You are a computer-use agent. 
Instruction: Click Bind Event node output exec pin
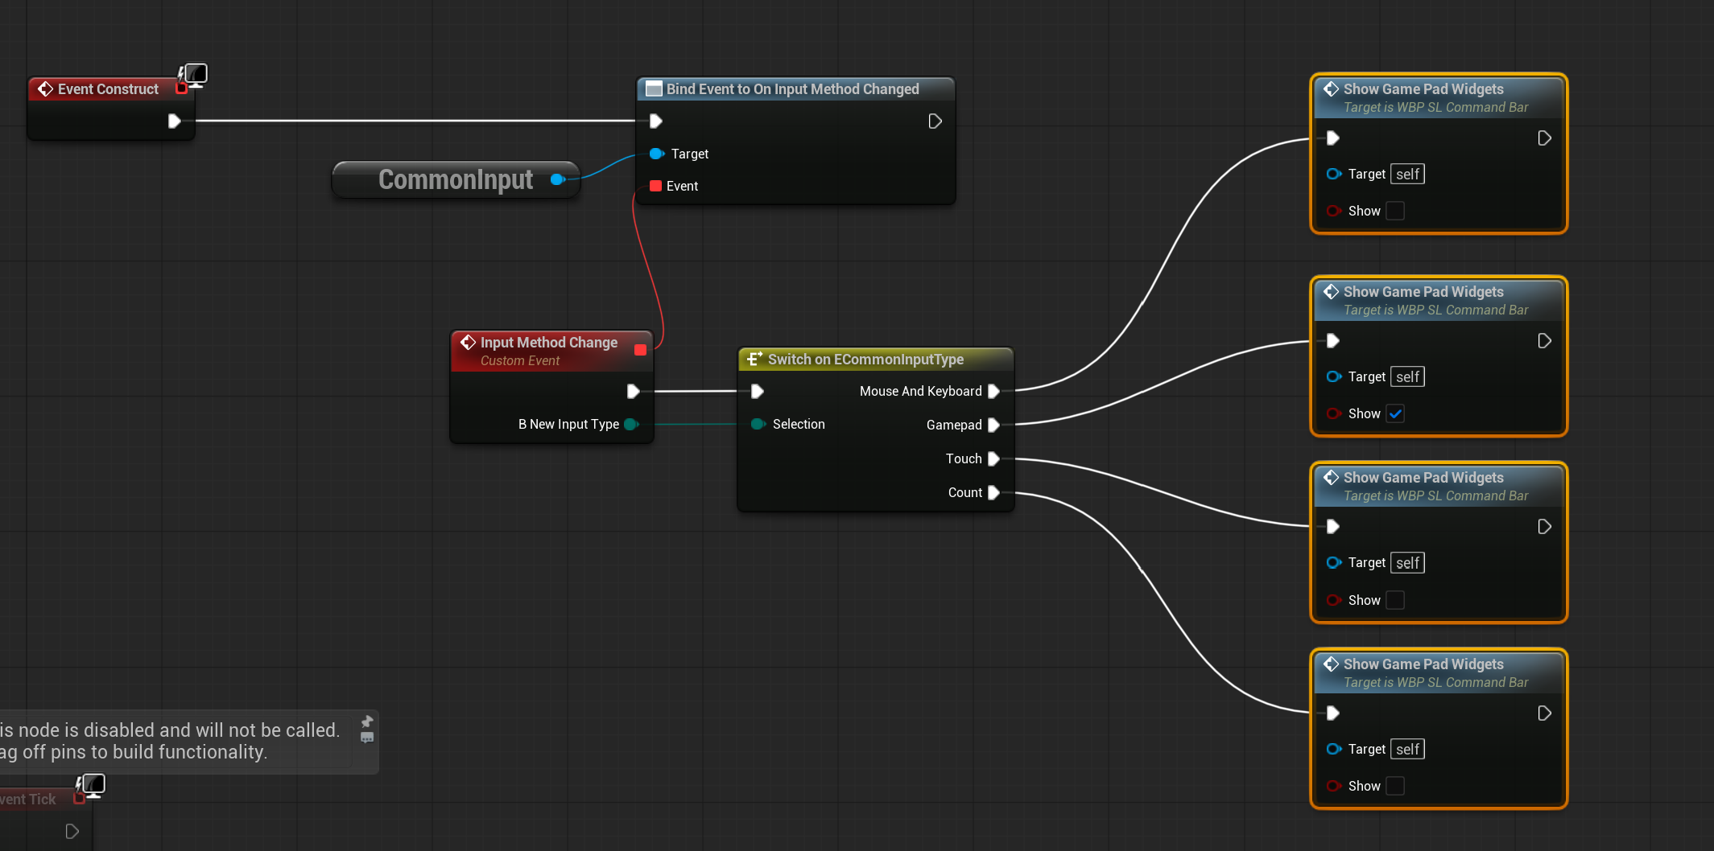[x=935, y=121]
